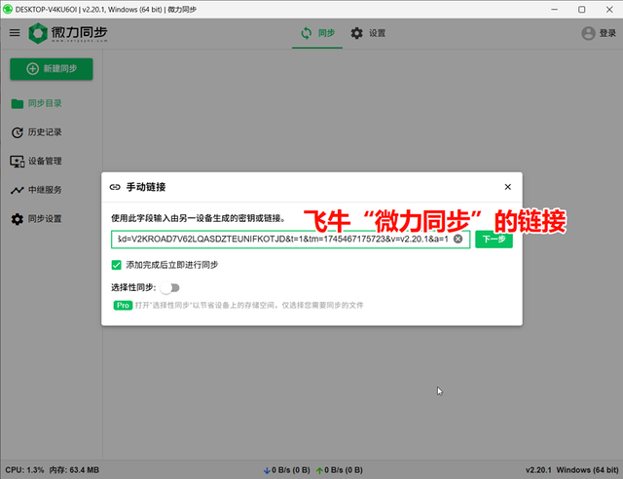623x479 pixels.
Task: Toggle the 选择性同步 switch
Action: click(170, 288)
